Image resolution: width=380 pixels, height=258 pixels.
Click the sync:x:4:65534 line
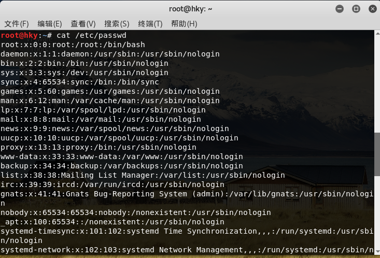point(80,82)
